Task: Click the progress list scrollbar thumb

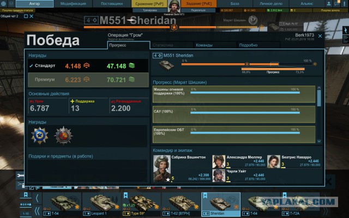Action: click(x=319, y=98)
